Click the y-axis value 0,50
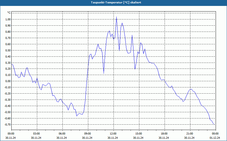 8,50
